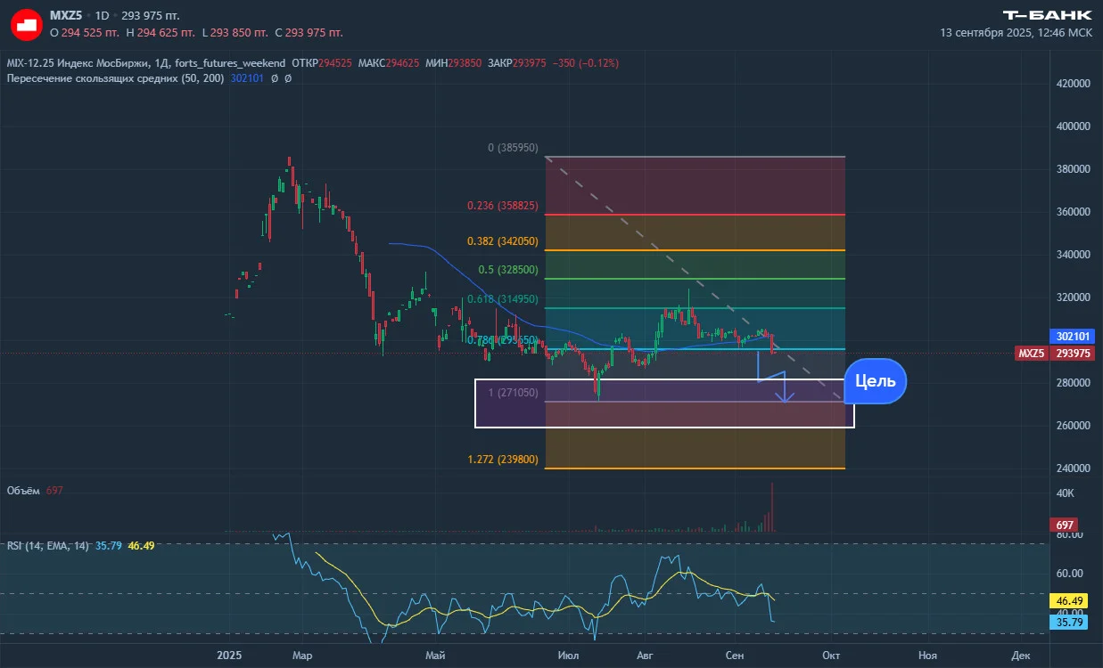Click the Мар month on the time axis
1103x668 pixels.
pyautogui.click(x=301, y=656)
